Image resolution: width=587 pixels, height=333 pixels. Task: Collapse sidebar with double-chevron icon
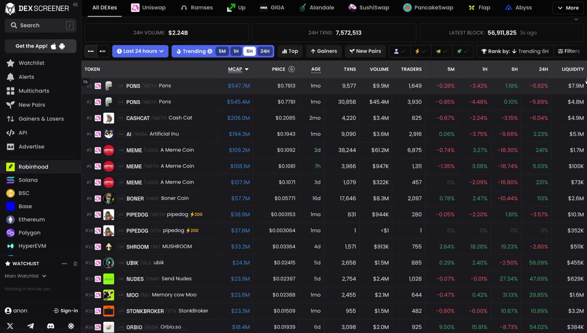[x=75, y=4]
